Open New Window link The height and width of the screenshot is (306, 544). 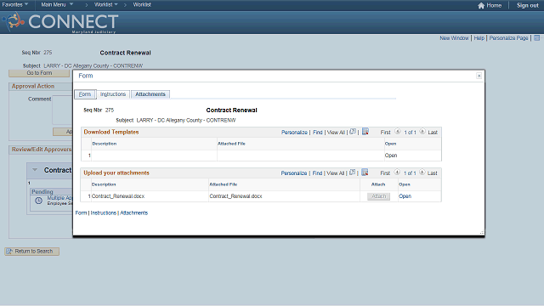(x=454, y=37)
